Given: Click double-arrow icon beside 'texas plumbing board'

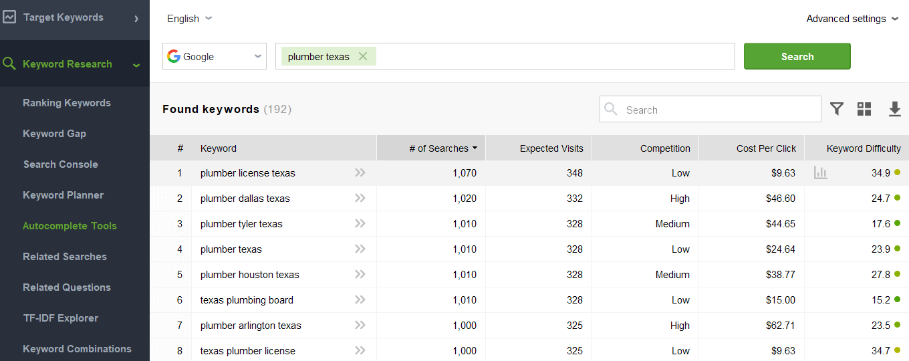Looking at the screenshot, I should point(360,300).
